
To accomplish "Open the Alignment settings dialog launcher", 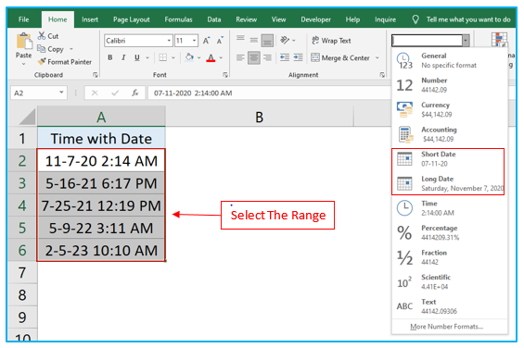I will (382, 75).
